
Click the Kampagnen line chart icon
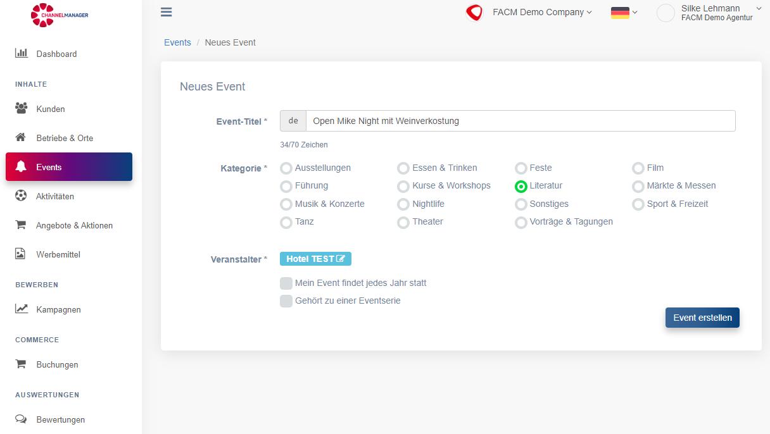click(22, 309)
